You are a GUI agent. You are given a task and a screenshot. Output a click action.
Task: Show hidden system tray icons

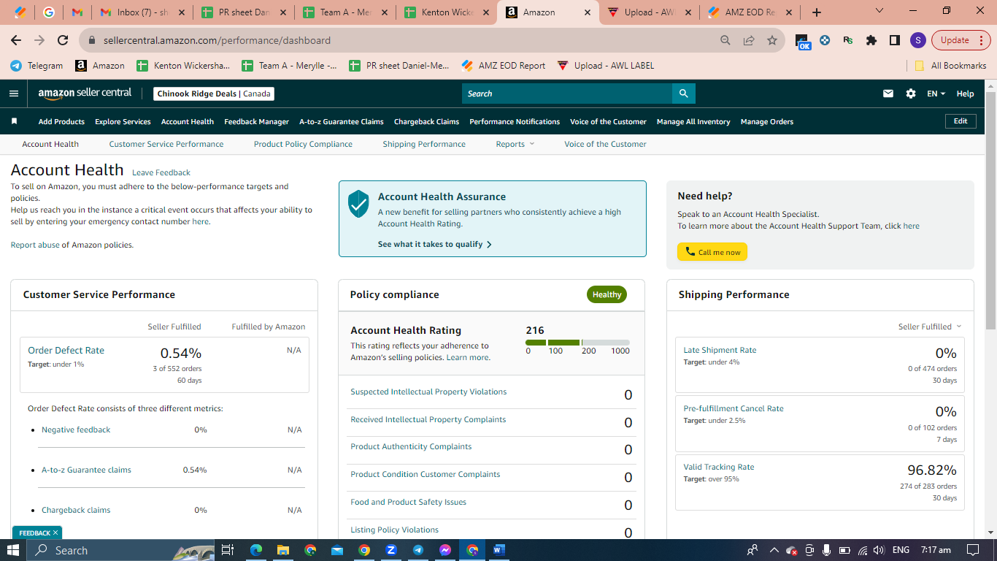click(x=774, y=550)
